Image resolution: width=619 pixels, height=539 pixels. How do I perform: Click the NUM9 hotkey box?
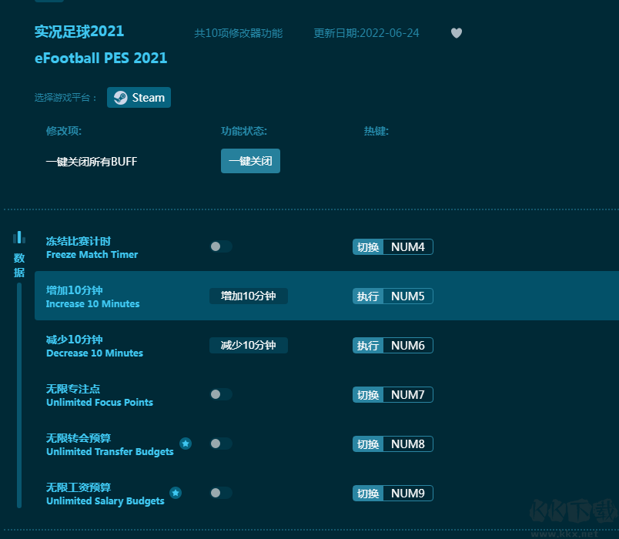click(x=407, y=494)
